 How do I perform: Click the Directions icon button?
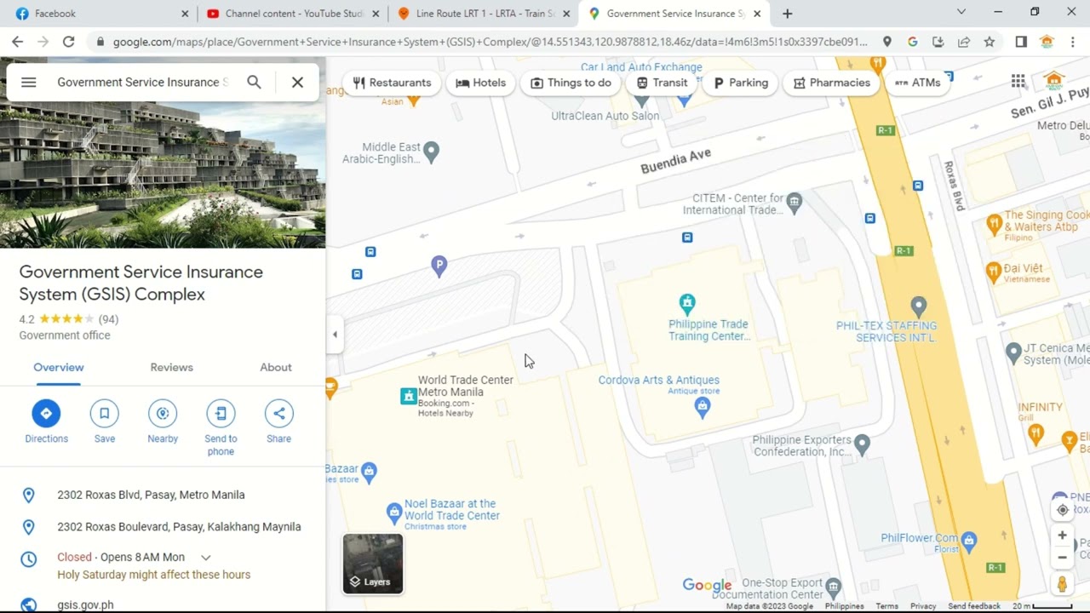(46, 414)
